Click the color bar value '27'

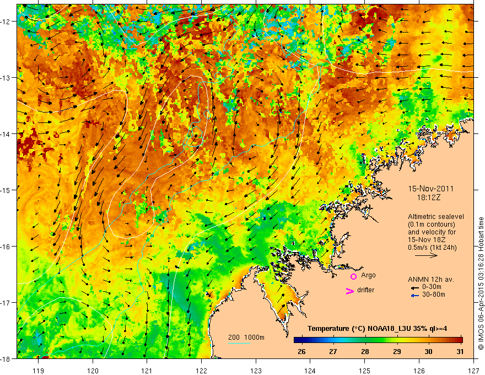click(x=333, y=351)
